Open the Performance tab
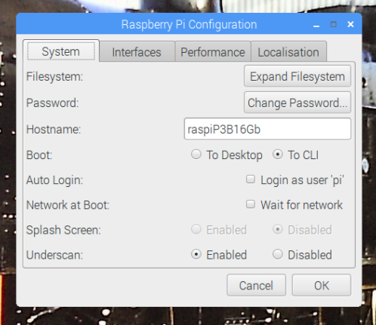Image resolution: width=376 pixels, height=325 pixels. point(213,52)
